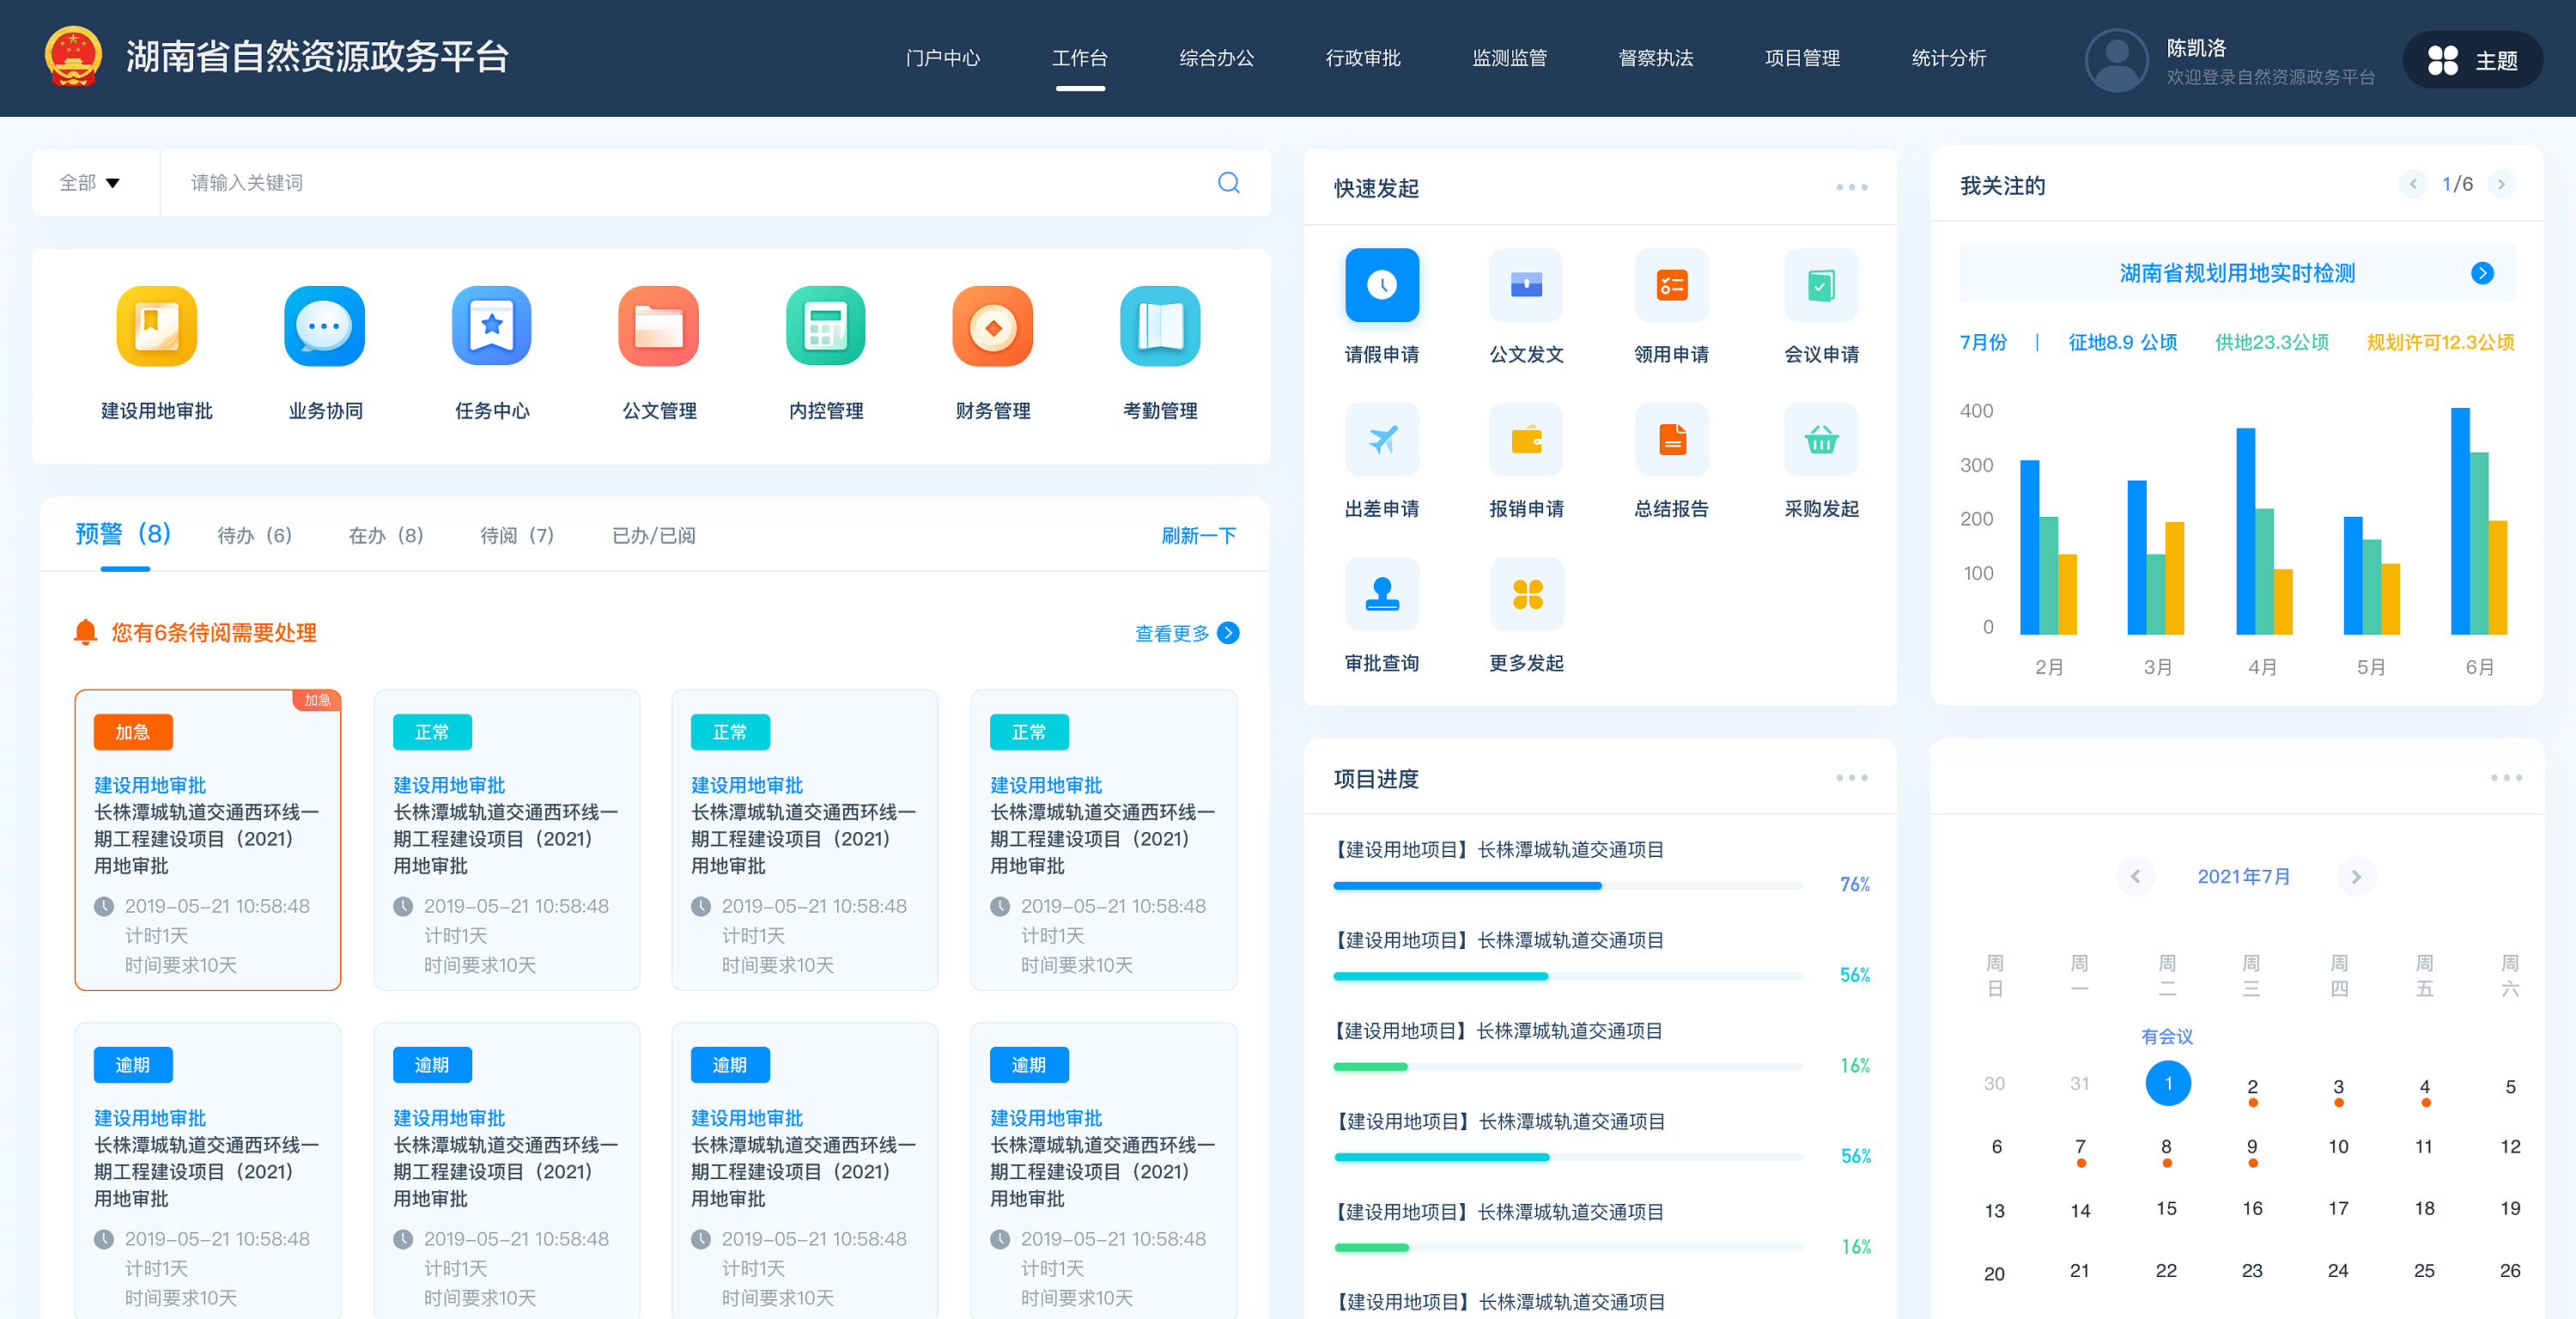
Task: Go to next calendar month arrow
Action: [2355, 876]
